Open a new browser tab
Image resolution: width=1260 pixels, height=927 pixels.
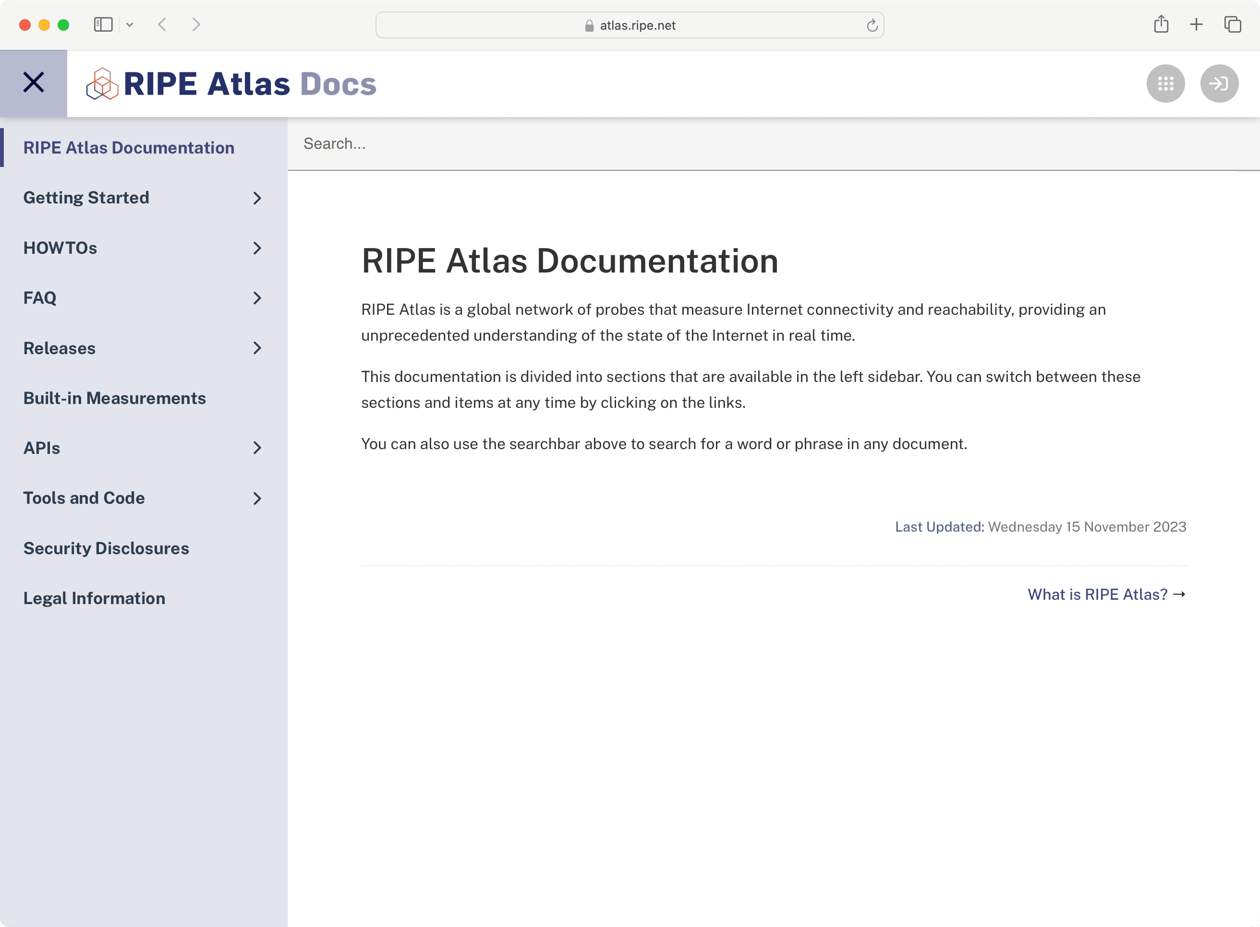click(x=1197, y=24)
